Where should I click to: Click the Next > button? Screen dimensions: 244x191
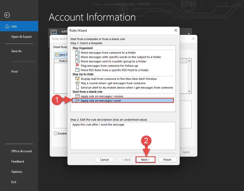tap(145, 160)
